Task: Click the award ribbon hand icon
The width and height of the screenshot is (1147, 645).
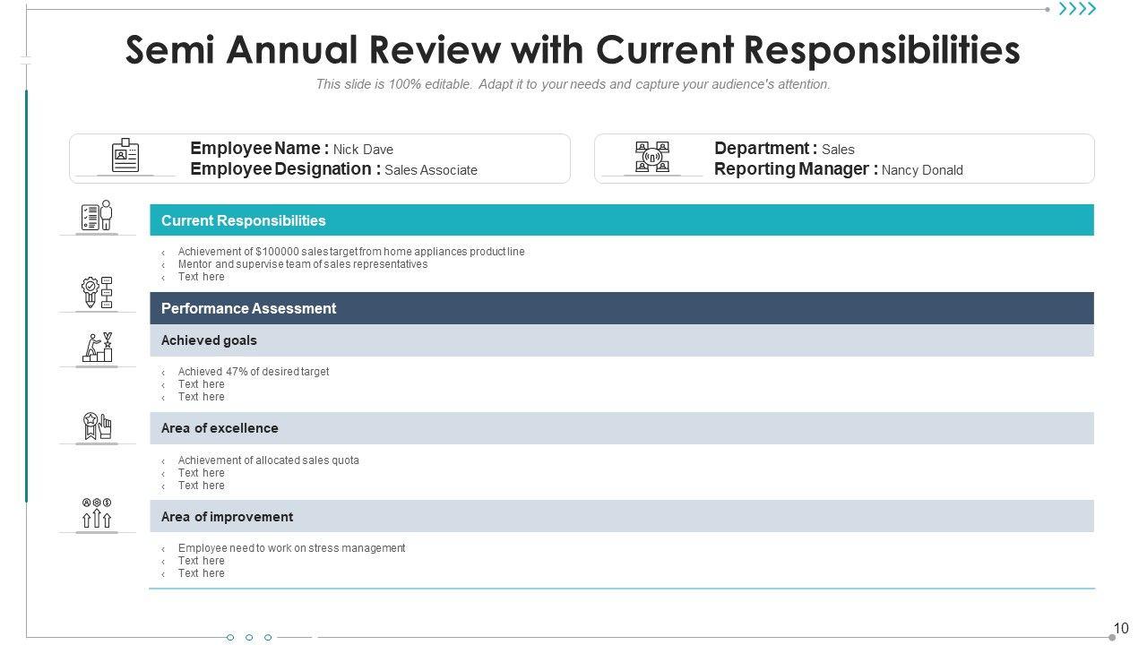Action: coord(97,426)
